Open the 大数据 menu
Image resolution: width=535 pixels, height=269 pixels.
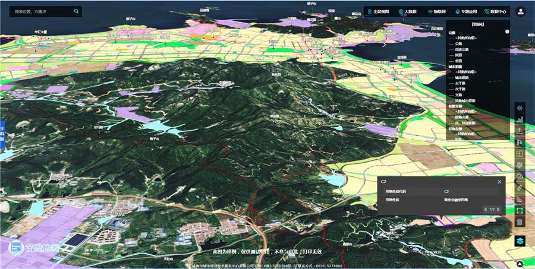click(408, 11)
